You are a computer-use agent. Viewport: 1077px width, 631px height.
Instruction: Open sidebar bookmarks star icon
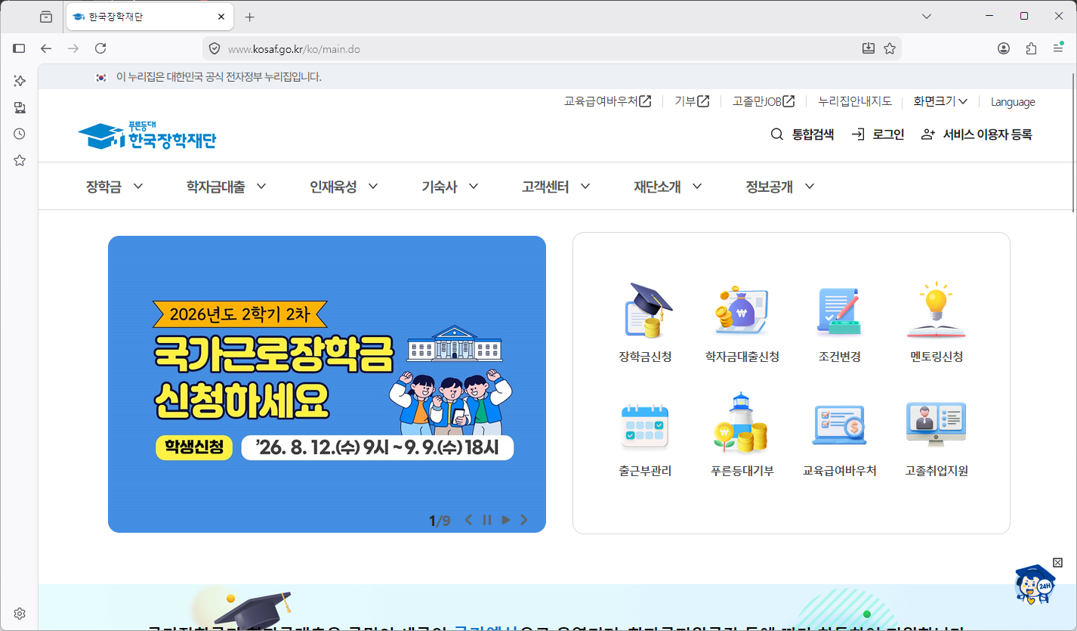coord(20,160)
